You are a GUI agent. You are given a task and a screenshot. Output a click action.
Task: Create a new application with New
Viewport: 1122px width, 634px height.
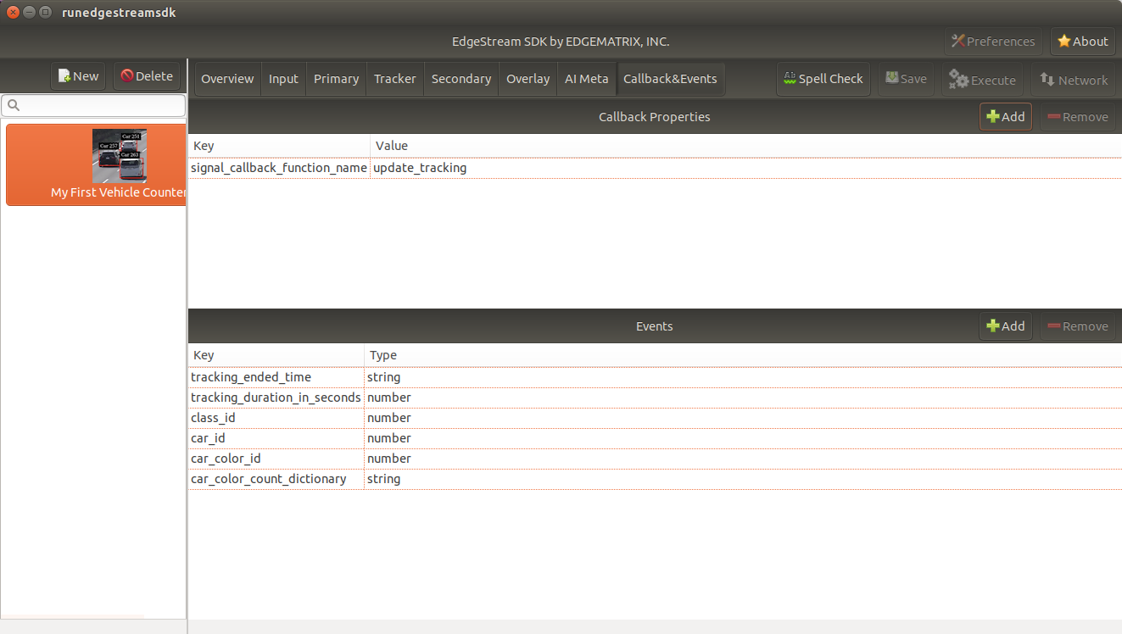[78, 76]
